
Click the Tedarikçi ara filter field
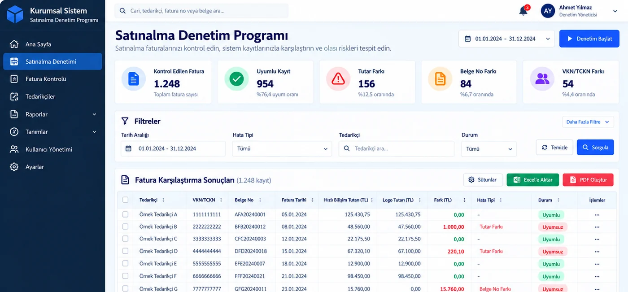[397, 149]
